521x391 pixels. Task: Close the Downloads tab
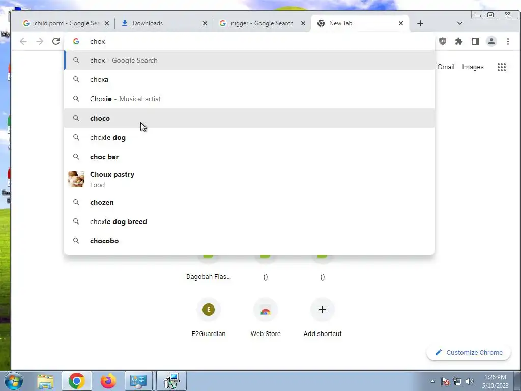click(205, 23)
